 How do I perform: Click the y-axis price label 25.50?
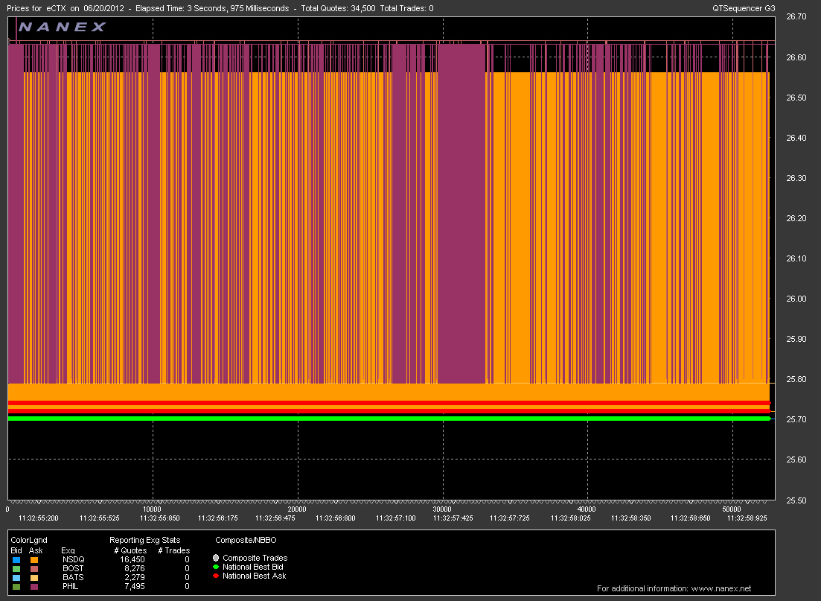[x=796, y=500]
